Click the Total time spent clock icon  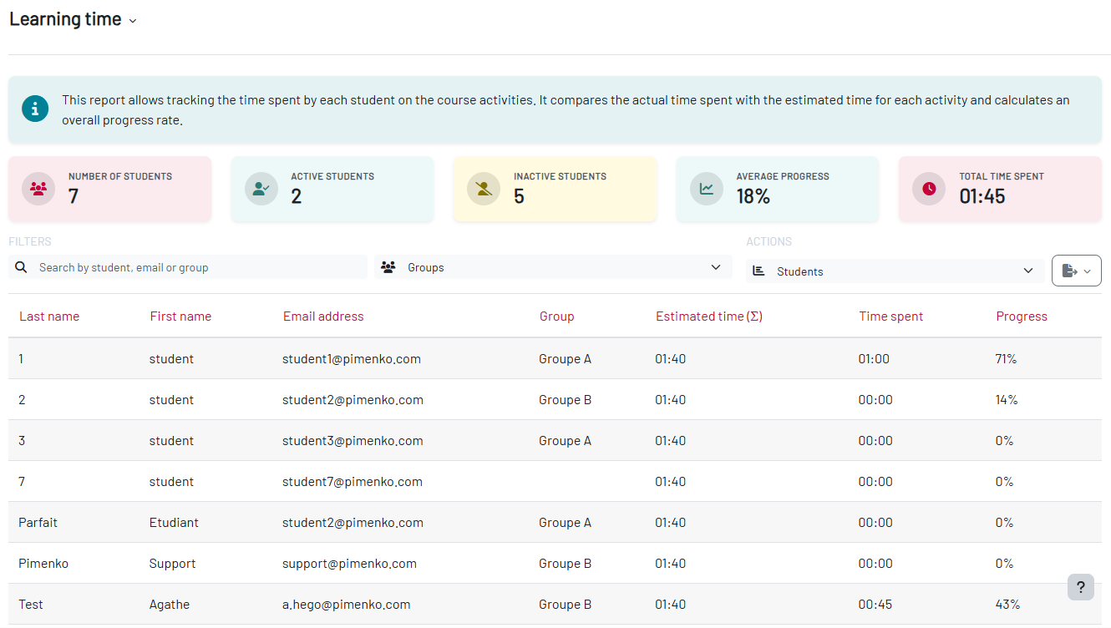click(929, 189)
